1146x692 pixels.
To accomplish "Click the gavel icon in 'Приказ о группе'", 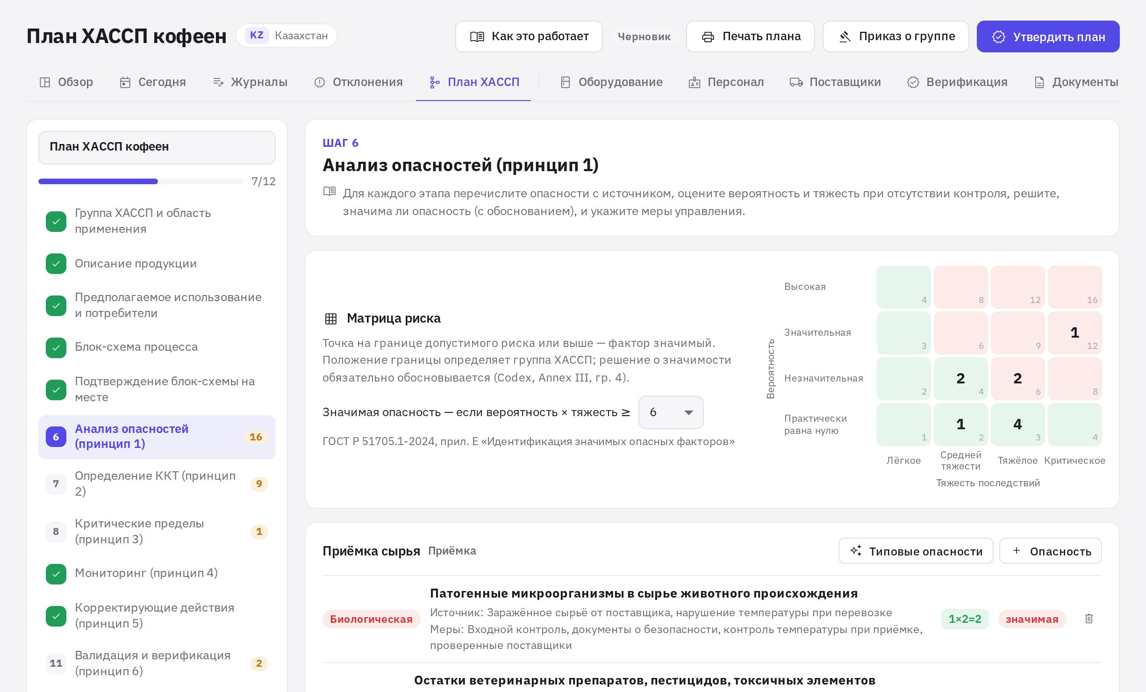I will point(845,36).
